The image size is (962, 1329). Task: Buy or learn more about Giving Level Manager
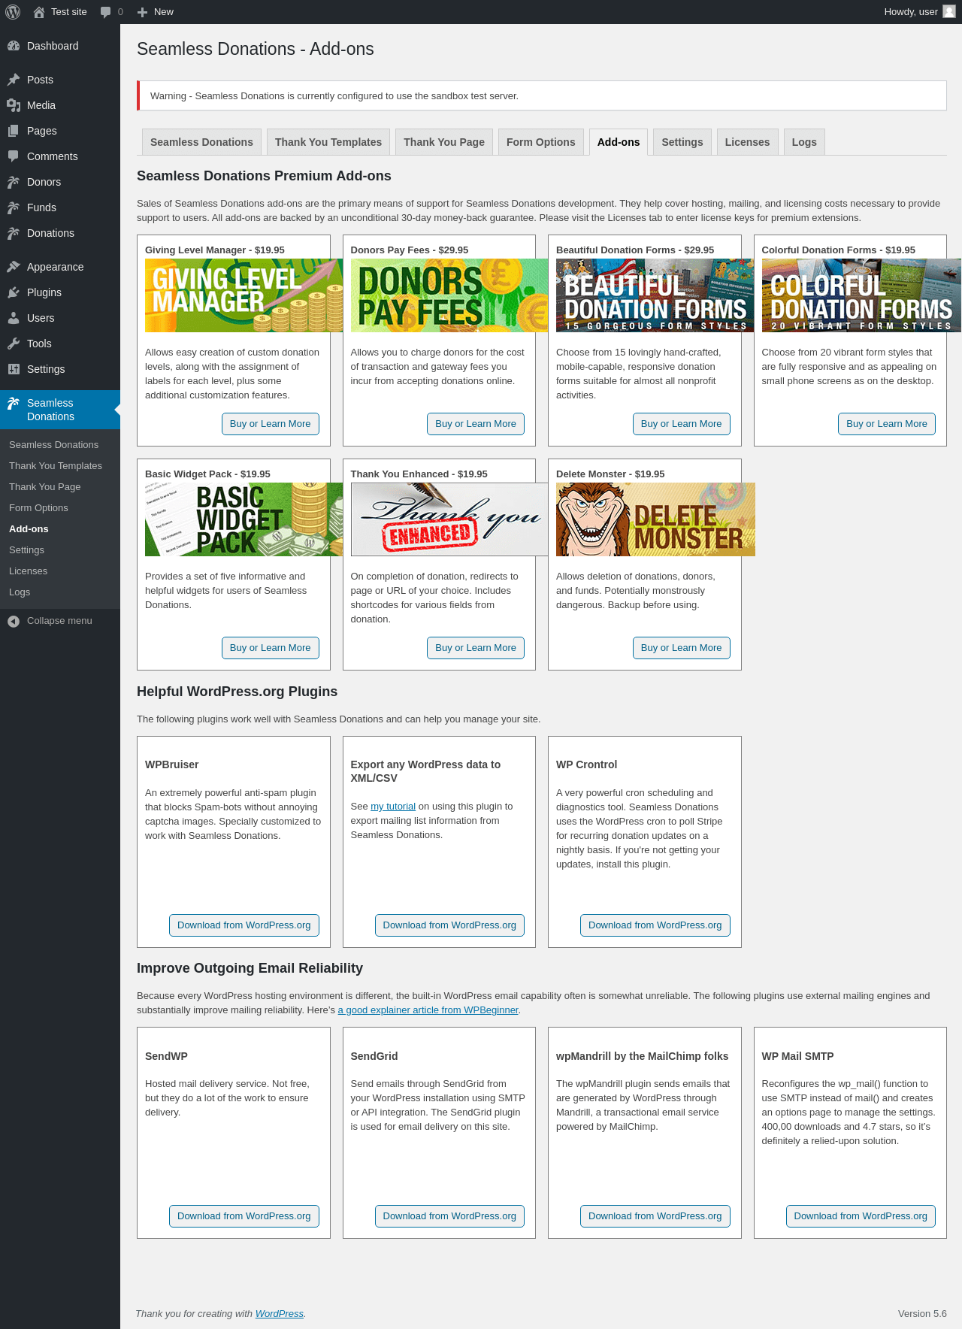[x=270, y=424]
